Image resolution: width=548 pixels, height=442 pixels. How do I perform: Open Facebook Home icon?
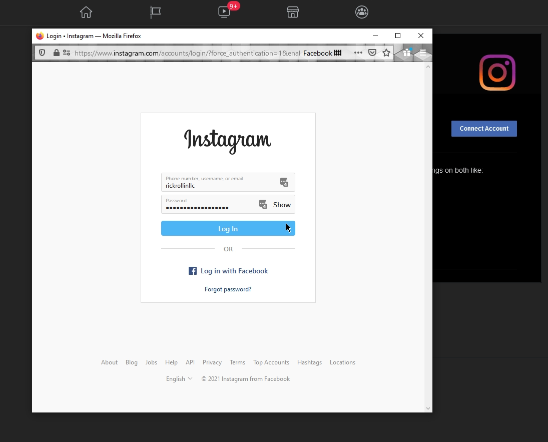click(x=86, y=12)
